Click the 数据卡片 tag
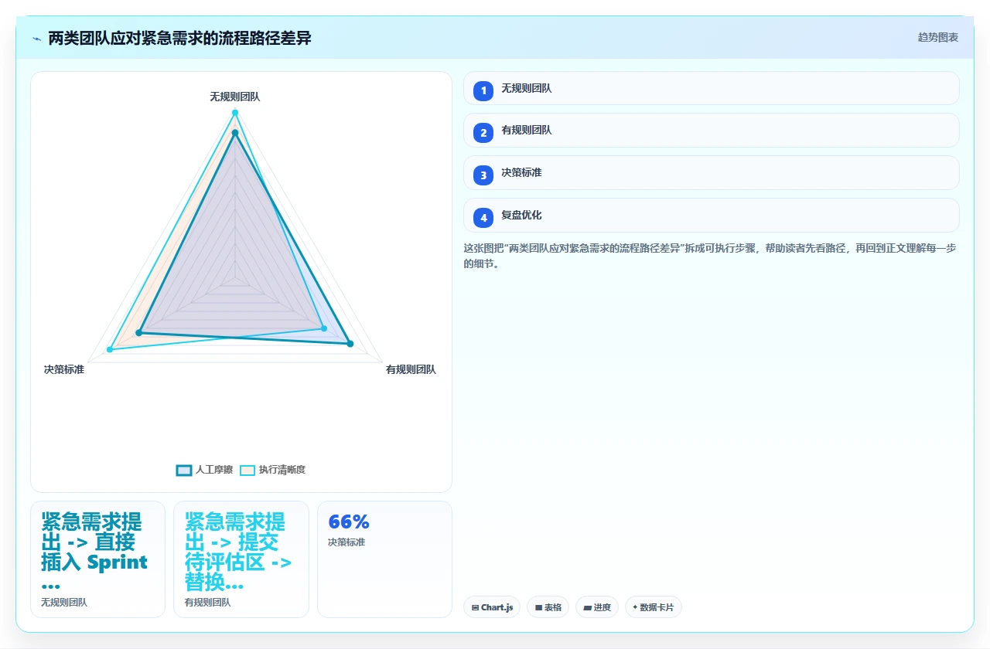990x649 pixels. click(653, 607)
